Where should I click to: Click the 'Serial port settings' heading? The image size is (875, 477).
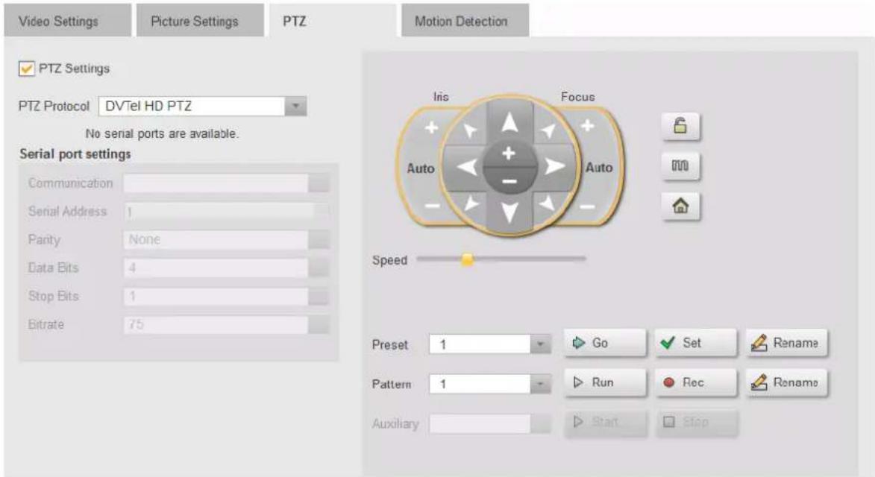[x=75, y=154]
